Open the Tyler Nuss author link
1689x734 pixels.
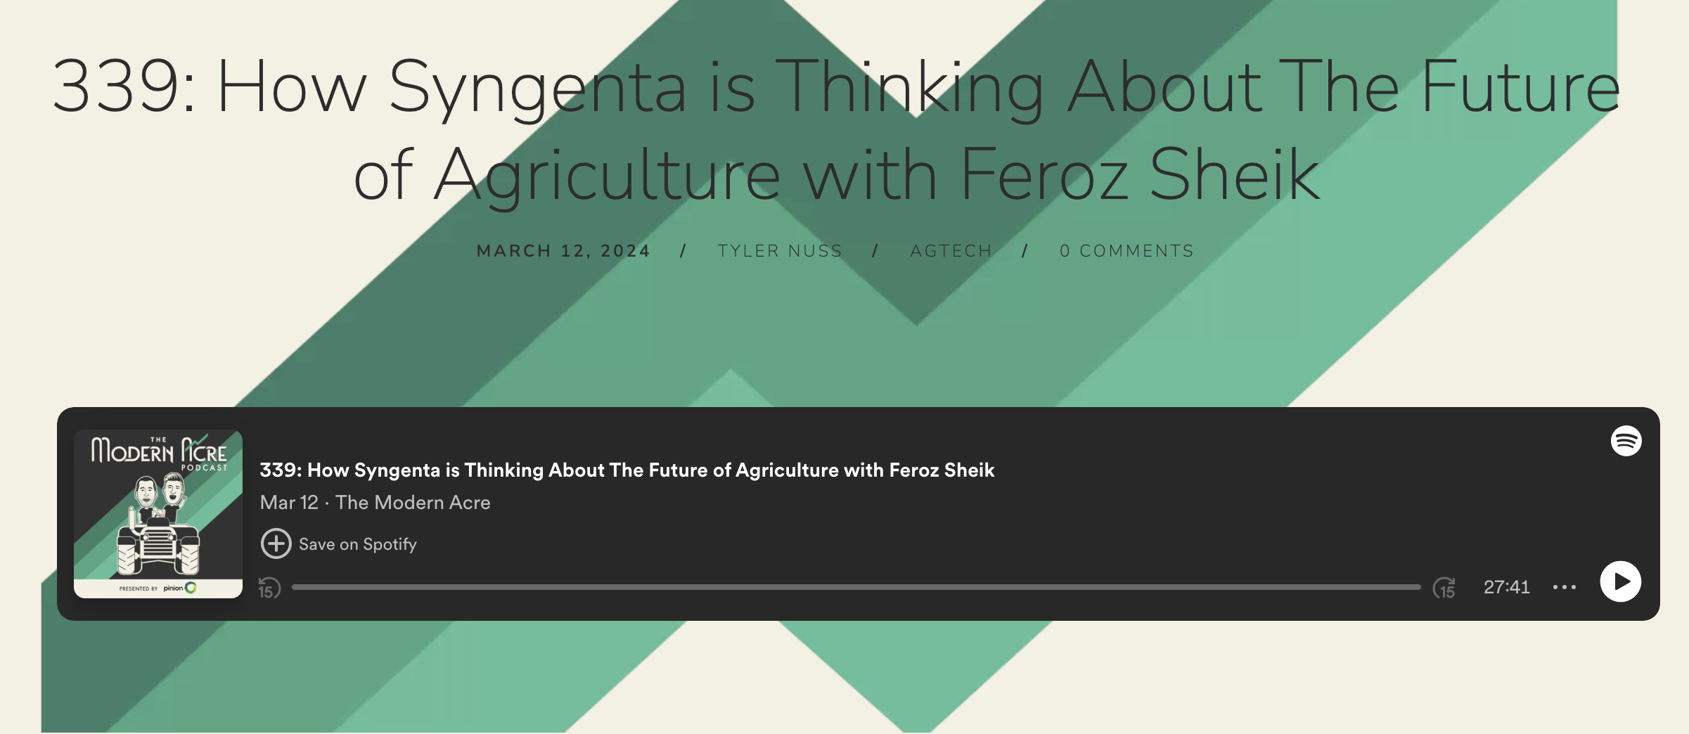[x=779, y=251]
